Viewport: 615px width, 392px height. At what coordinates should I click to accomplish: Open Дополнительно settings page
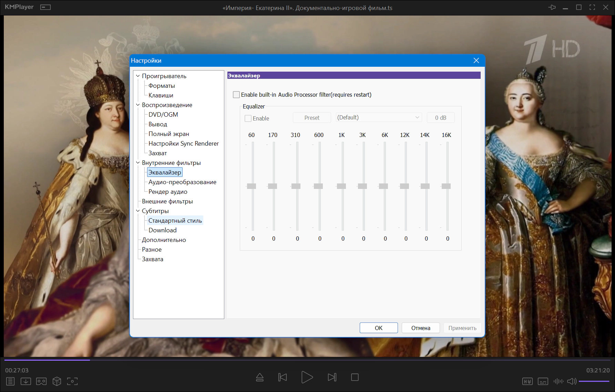[164, 240]
